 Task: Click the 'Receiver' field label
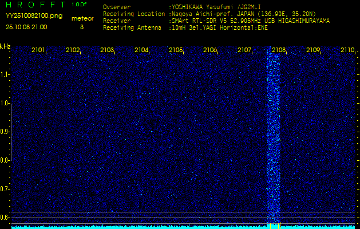117,21
